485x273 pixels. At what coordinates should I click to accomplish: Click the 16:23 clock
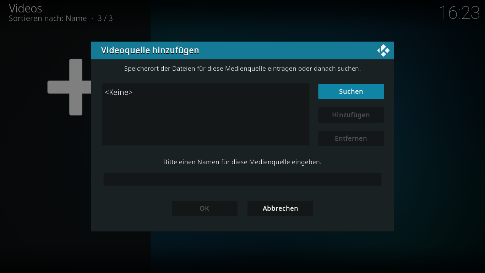[x=459, y=13]
